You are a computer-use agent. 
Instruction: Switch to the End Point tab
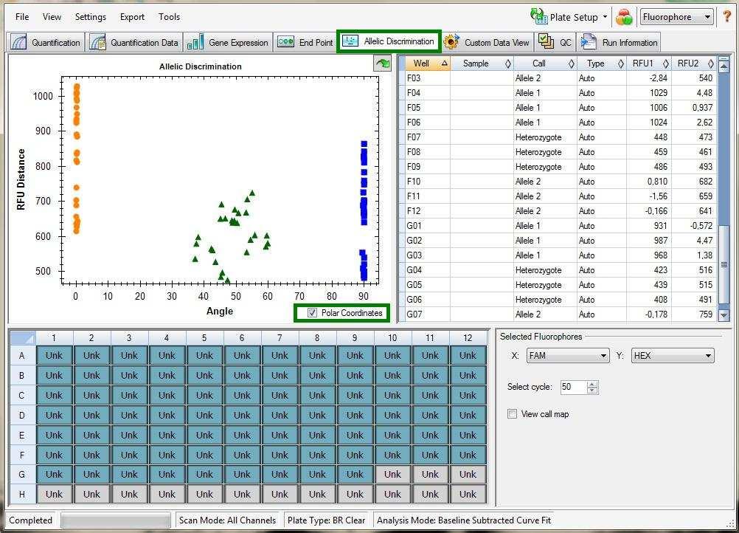tap(305, 43)
